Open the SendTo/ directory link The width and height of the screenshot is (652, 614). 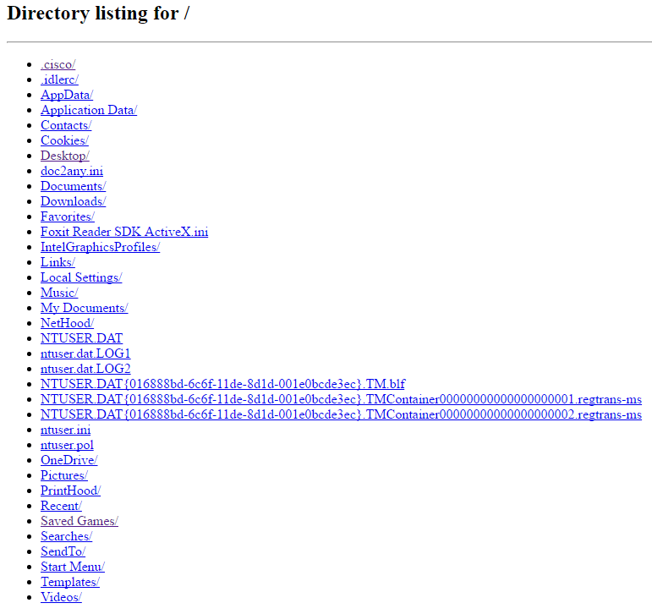[63, 551]
